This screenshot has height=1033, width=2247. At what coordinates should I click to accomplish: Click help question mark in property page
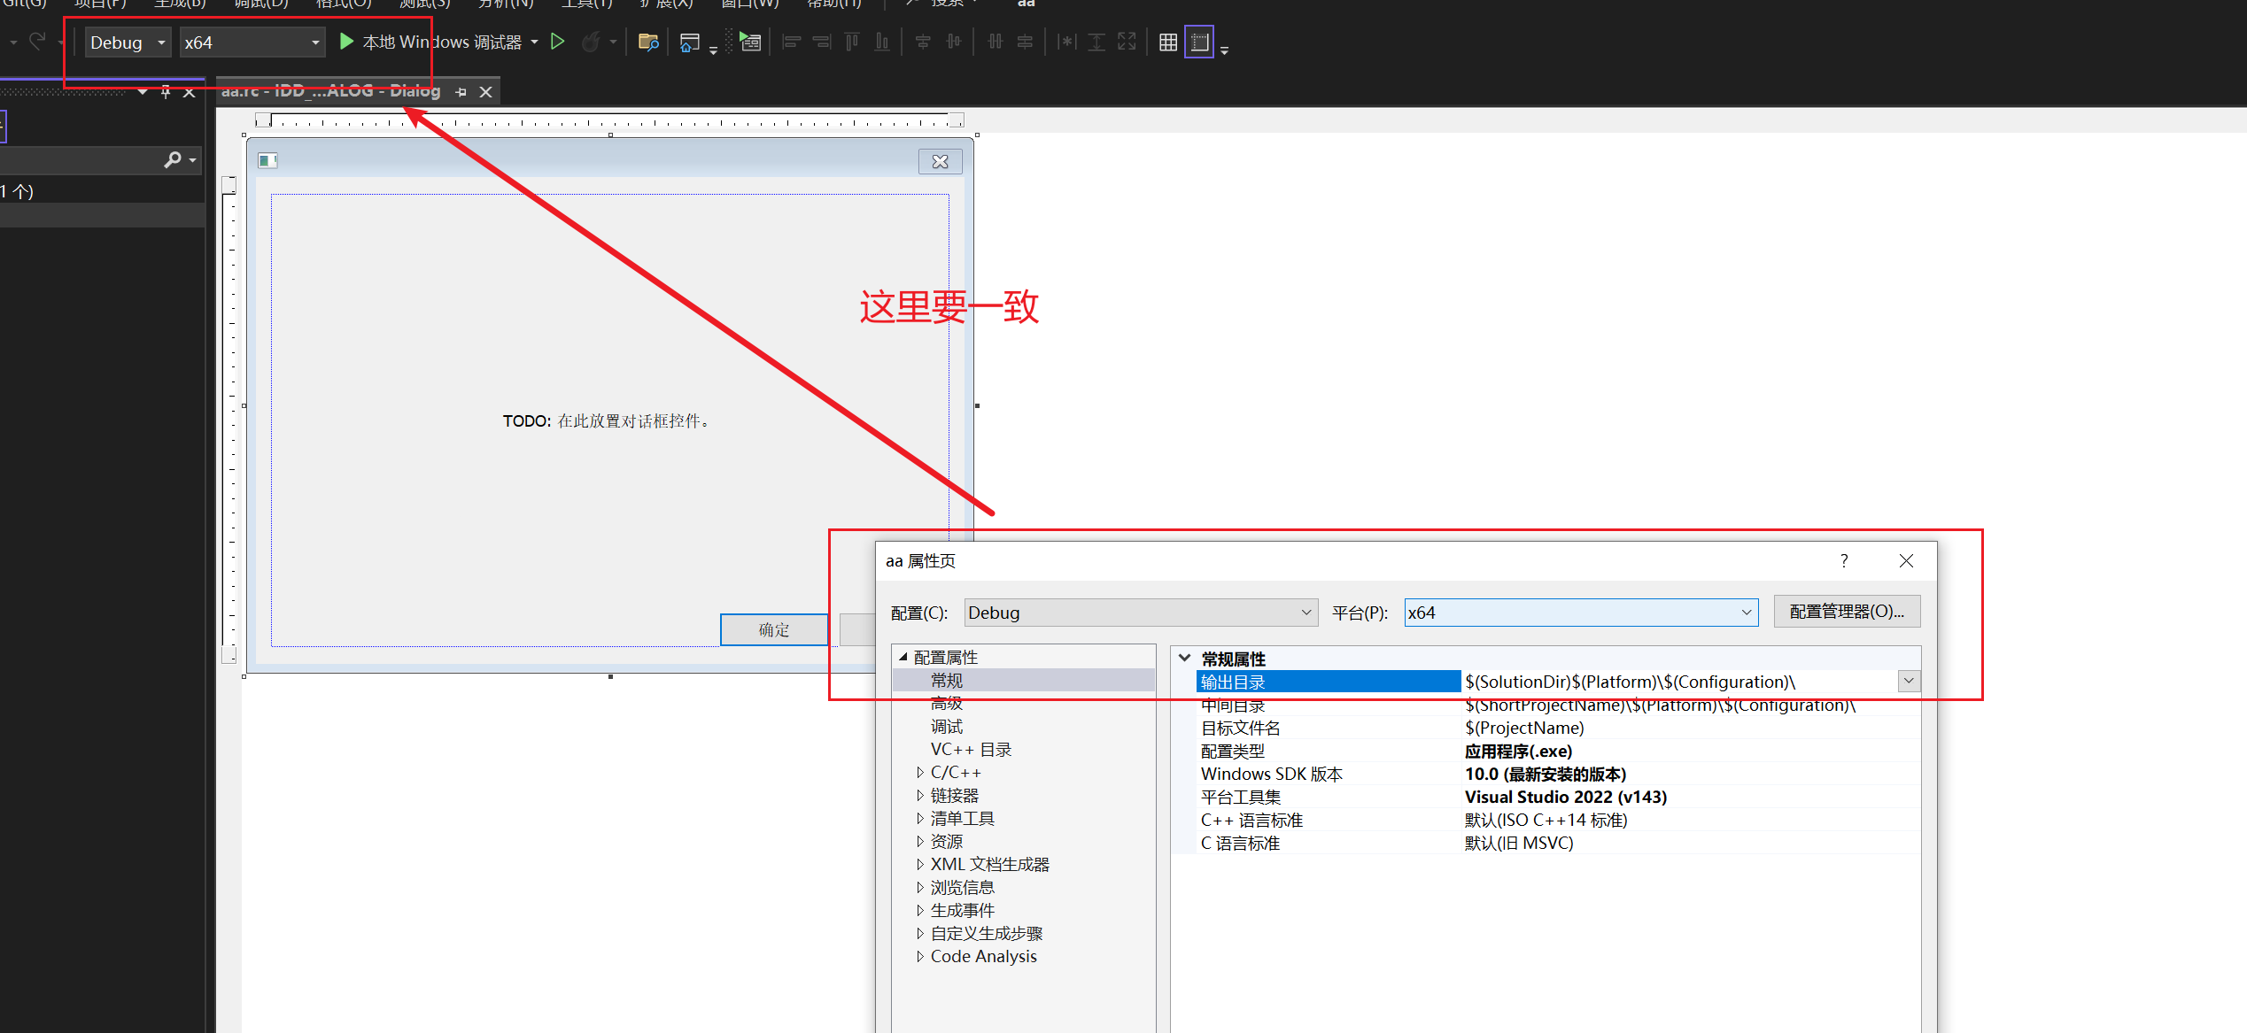click(1843, 560)
